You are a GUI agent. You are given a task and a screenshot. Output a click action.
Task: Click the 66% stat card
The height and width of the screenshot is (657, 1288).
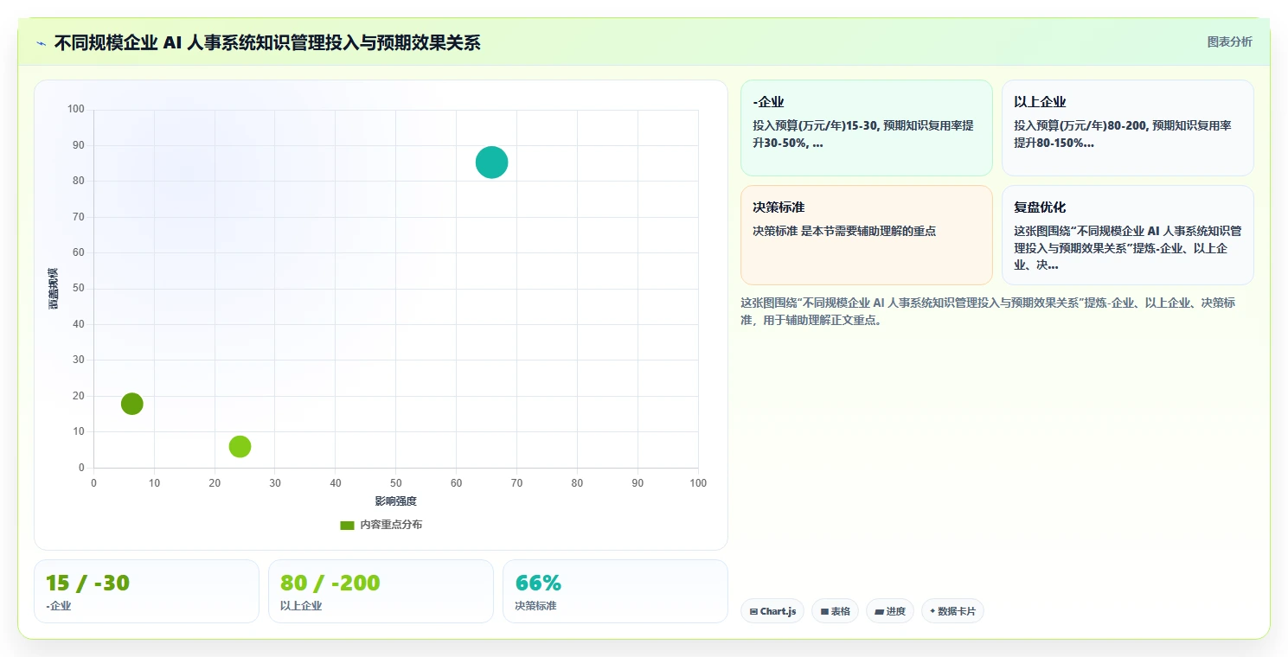615,591
